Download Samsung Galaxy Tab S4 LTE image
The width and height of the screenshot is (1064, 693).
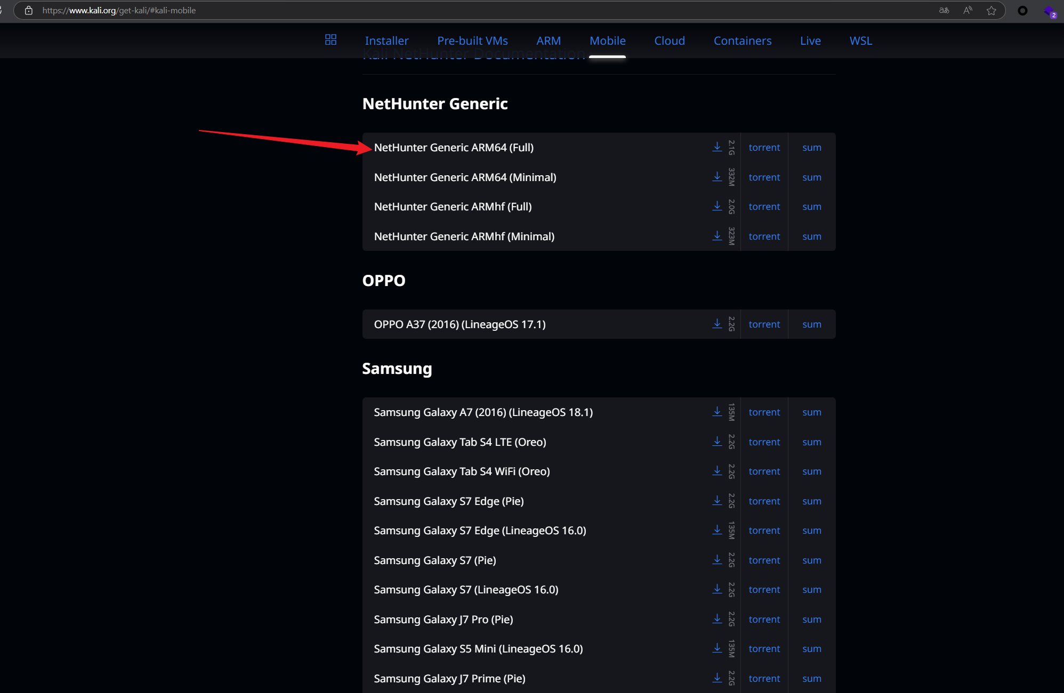717,442
